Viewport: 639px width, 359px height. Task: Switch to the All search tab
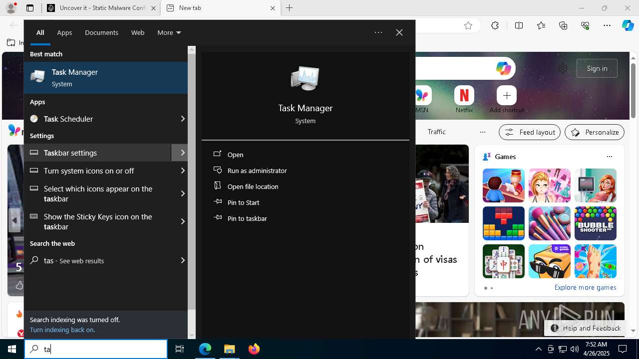coord(40,32)
